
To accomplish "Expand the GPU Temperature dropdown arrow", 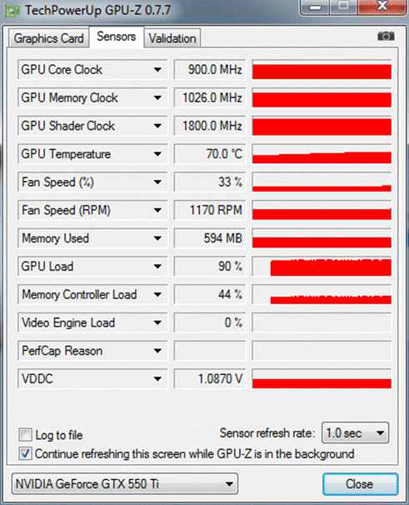I will coord(157,154).
